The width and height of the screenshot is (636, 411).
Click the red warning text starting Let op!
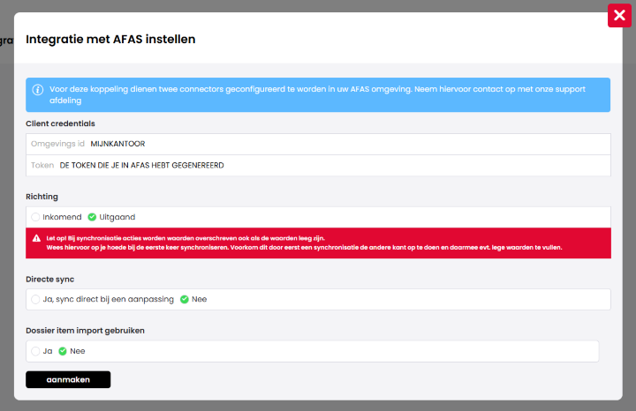tap(304, 243)
